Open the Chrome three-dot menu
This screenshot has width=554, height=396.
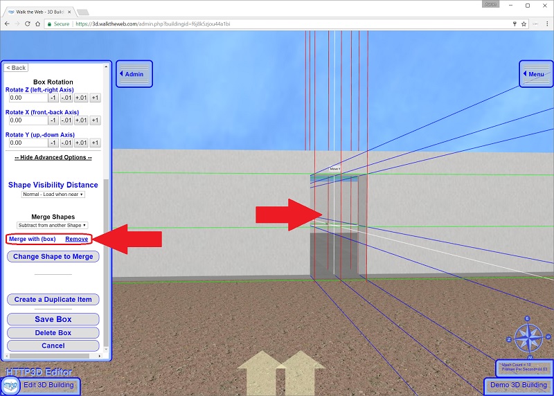547,24
